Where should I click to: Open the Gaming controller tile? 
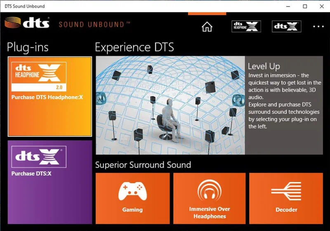pos(132,198)
